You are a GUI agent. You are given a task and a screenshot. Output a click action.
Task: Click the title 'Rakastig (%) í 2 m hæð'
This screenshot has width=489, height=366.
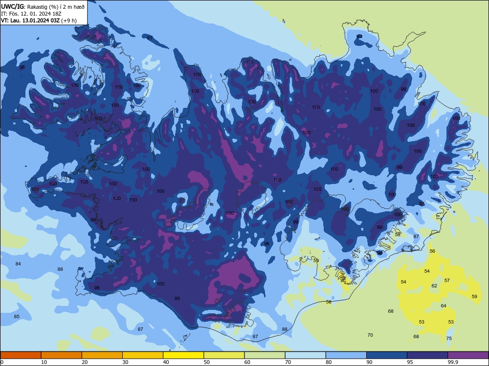point(56,6)
